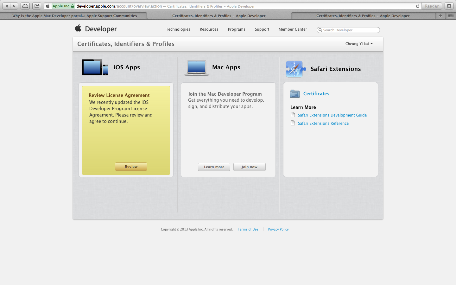The width and height of the screenshot is (456, 285).
Task: Click the Mac Apps heading
Action: click(x=226, y=67)
